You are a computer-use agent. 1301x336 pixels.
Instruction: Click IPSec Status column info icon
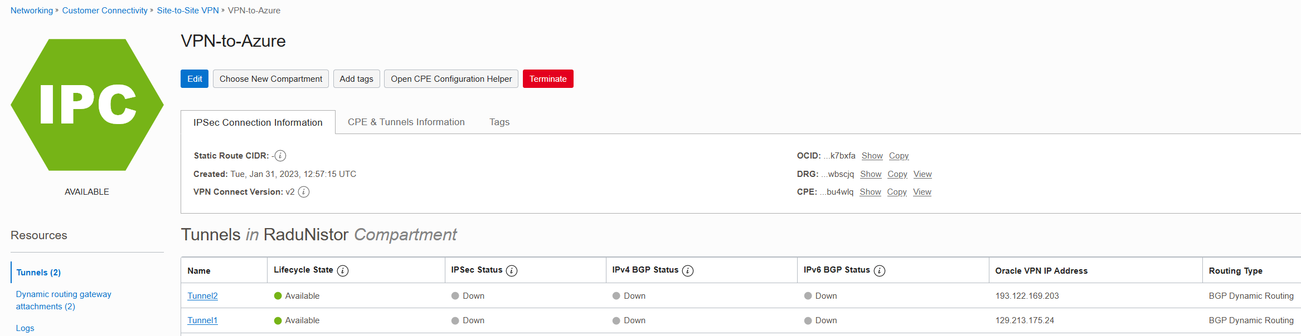click(511, 270)
